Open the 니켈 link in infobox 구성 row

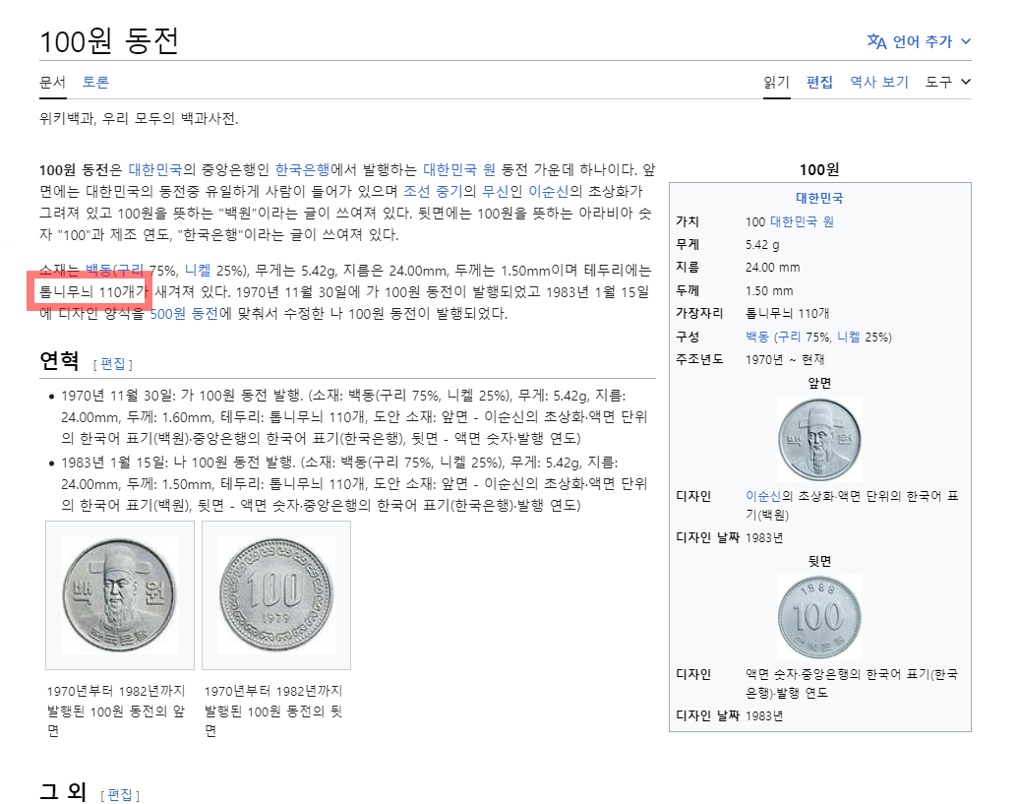[x=849, y=337]
